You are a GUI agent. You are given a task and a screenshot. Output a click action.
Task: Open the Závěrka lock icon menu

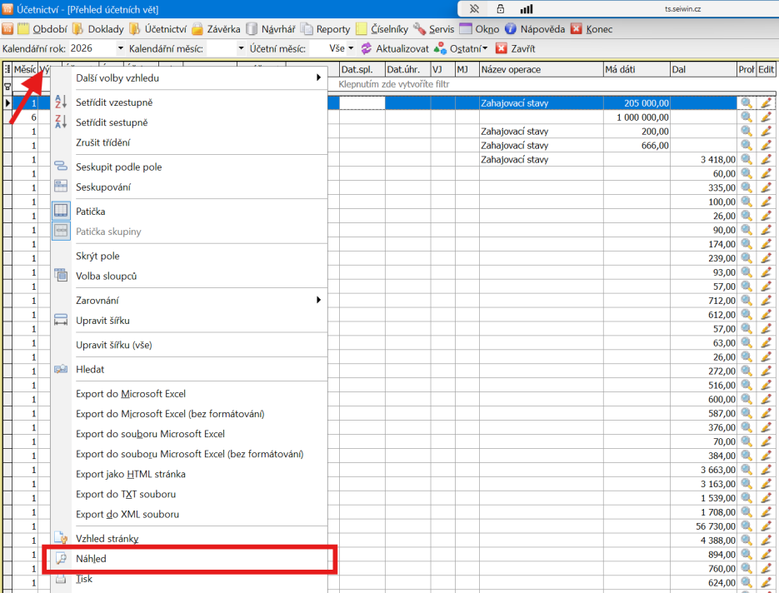(x=197, y=29)
